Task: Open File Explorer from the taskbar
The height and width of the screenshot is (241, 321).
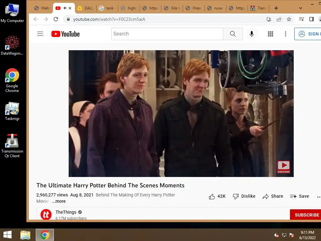Action: click(x=25, y=235)
